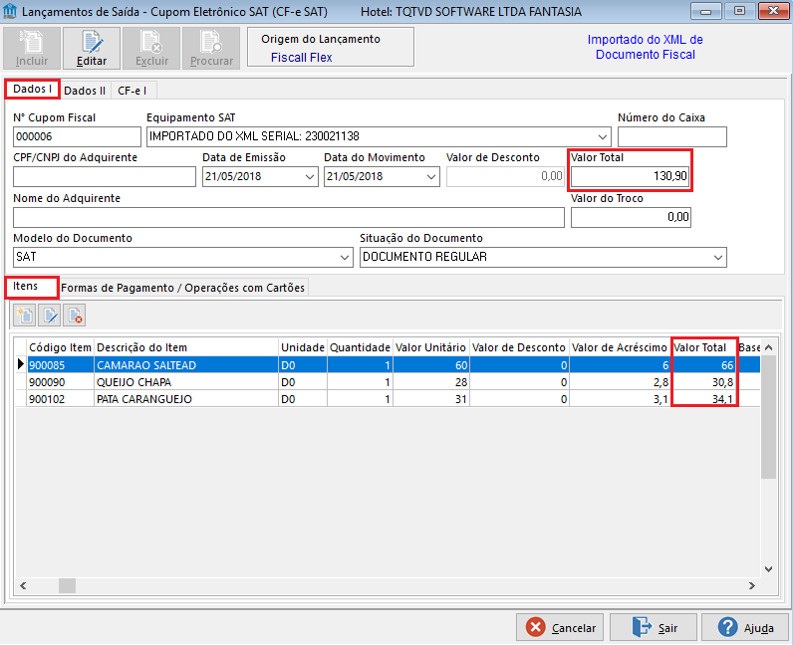The image size is (793, 645).
Task: Click the vertical scrollbar thumb in grid
Action: pyautogui.click(x=768, y=416)
